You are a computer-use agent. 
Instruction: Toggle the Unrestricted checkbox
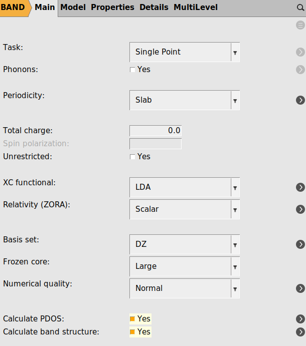pyautogui.click(x=133, y=157)
